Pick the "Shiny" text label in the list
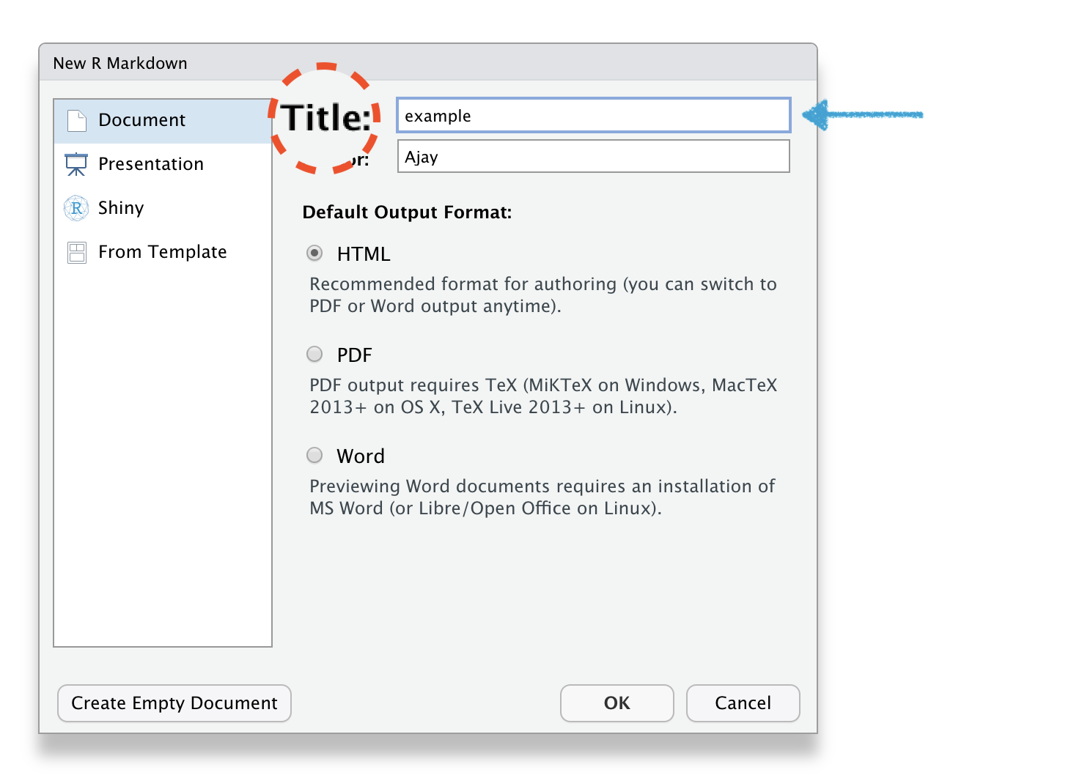 click(121, 208)
